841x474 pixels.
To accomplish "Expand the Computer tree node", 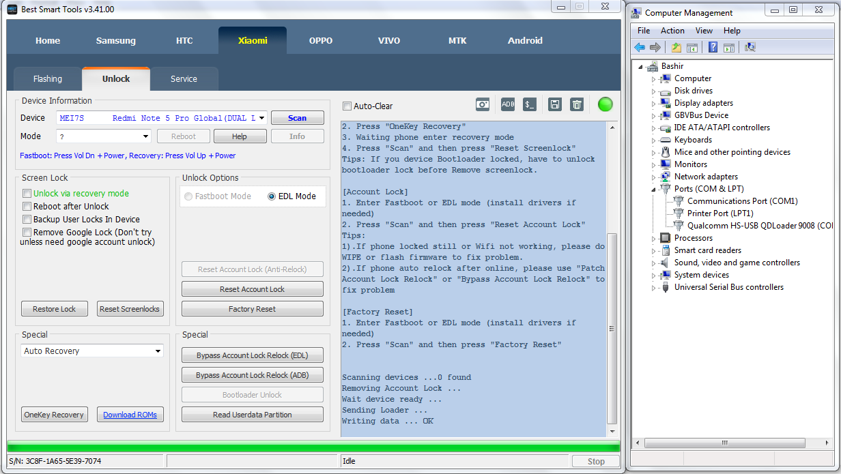I will 653,79.
